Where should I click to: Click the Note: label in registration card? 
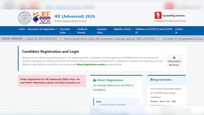point(99,102)
